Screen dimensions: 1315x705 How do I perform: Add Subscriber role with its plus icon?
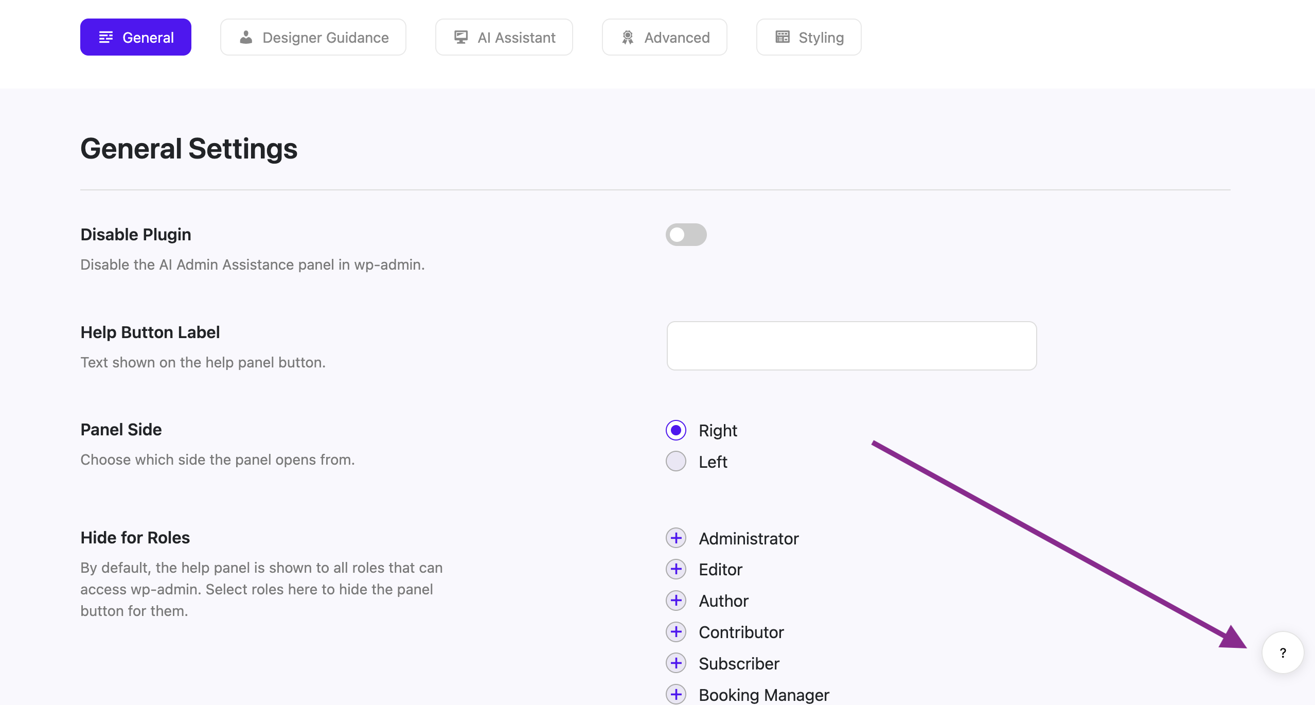pos(676,663)
